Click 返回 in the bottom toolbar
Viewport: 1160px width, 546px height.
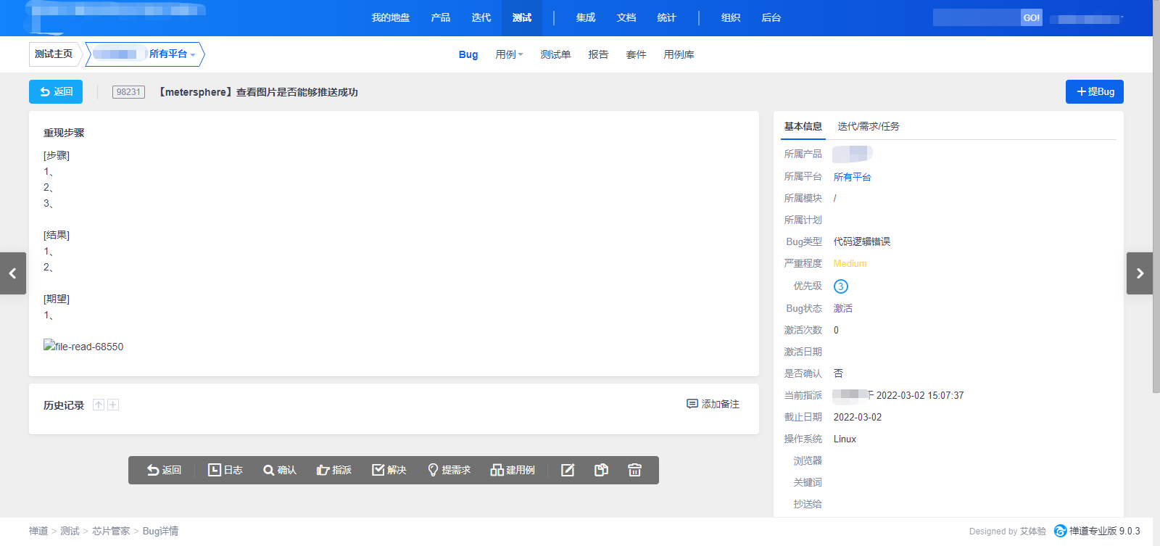pos(164,470)
